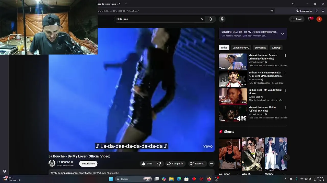Click Culture Beat channel name

[x=254, y=97]
